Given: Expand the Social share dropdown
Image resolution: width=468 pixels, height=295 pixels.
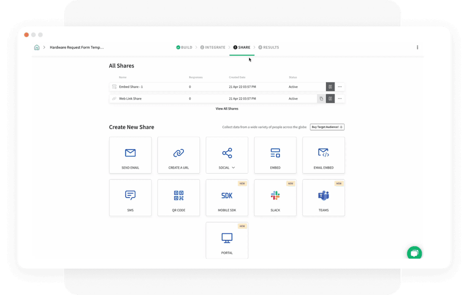Looking at the screenshot, I should point(233,168).
